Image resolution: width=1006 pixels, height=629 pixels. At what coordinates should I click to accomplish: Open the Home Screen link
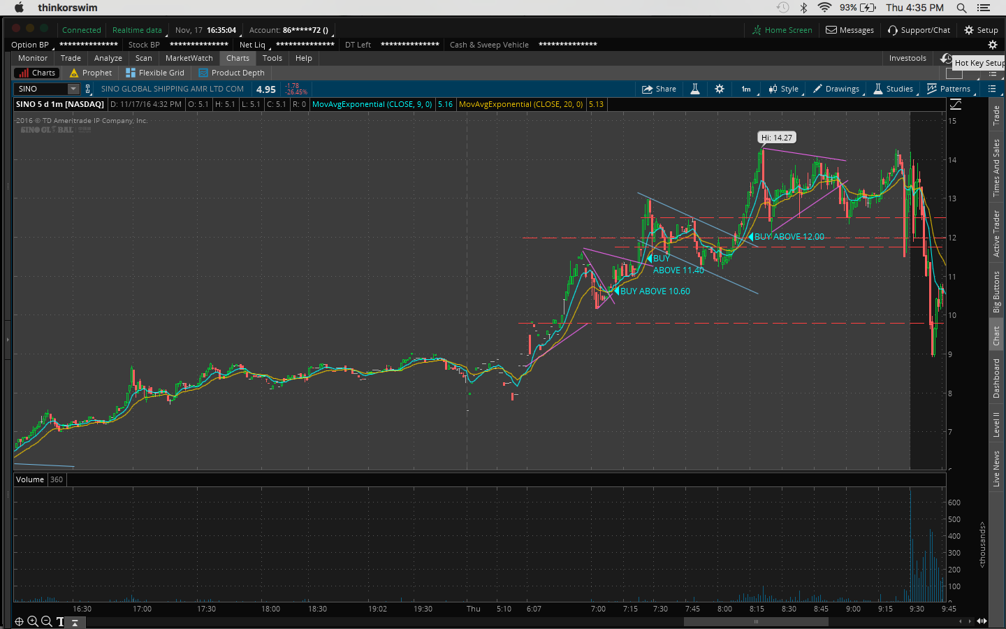click(x=782, y=30)
